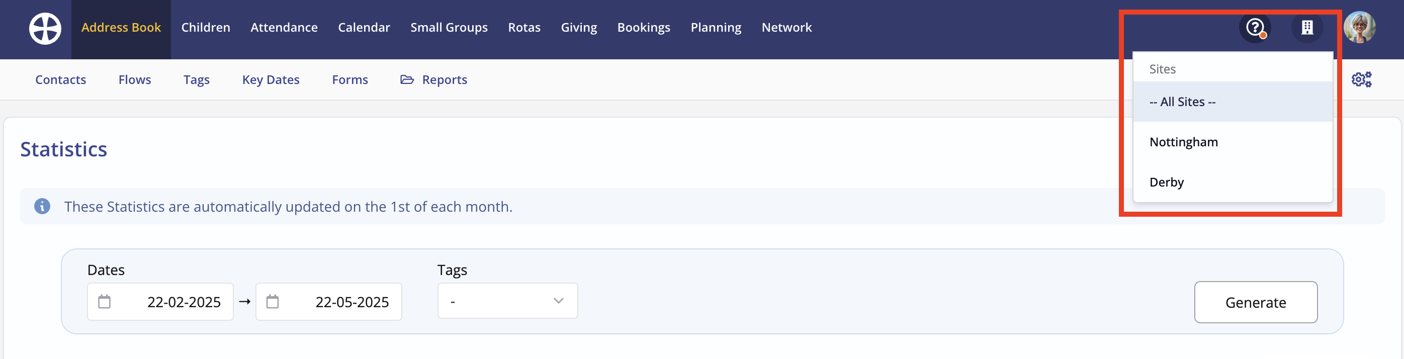Choose Nottingham site
The height and width of the screenshot is (359, 1404).
pyautogui.click(x=1233, y=142)
